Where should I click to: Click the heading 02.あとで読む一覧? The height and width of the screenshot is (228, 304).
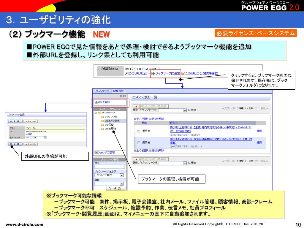click(x=145, y=97)
